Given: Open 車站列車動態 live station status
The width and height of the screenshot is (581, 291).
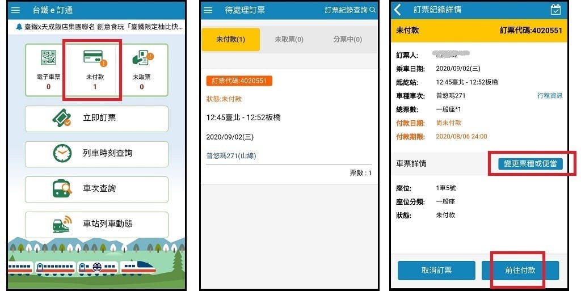Looking at the screenshot, I should point(96,225).
